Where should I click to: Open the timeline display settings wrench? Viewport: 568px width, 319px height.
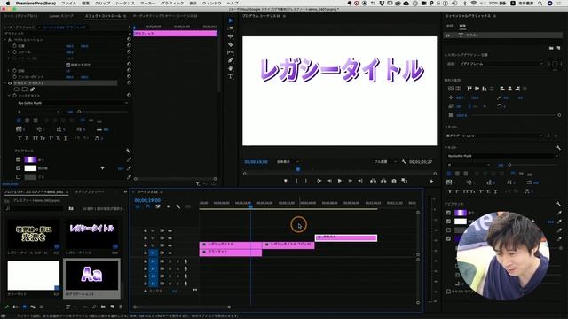(177, 206)
